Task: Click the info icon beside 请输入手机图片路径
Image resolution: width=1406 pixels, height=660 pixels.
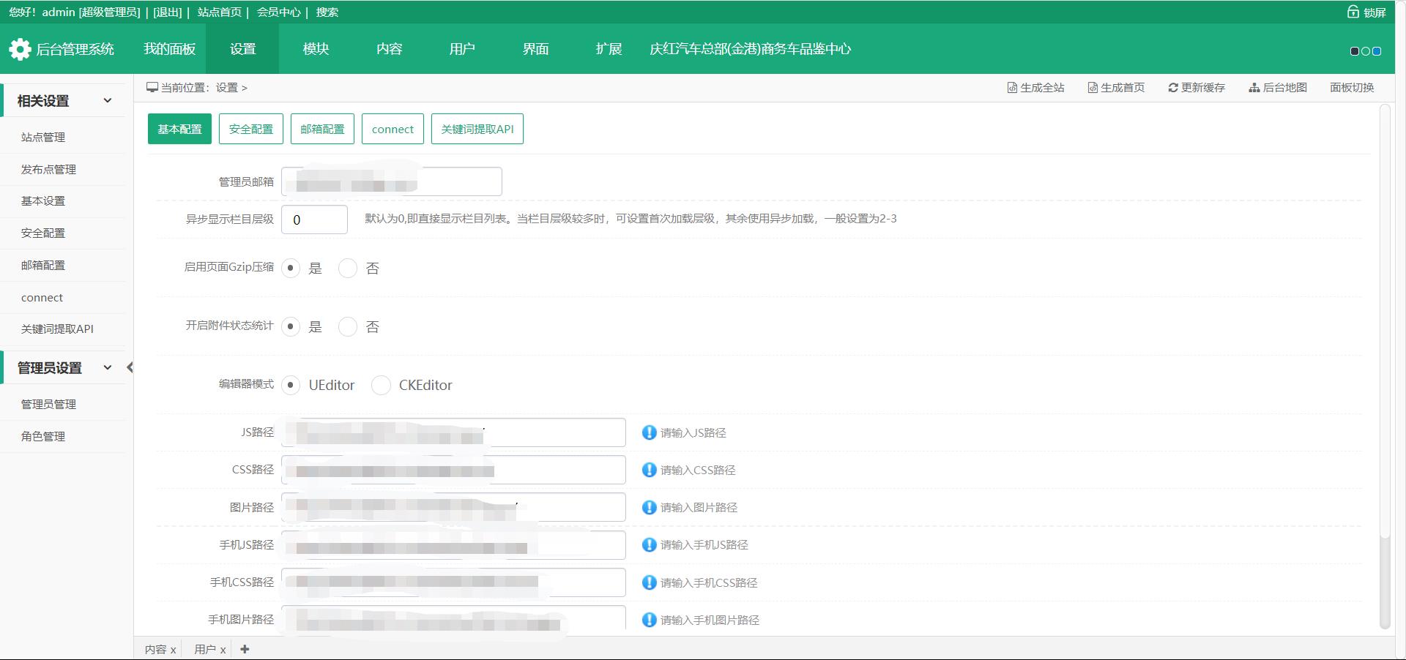Action: pos(649,620)
